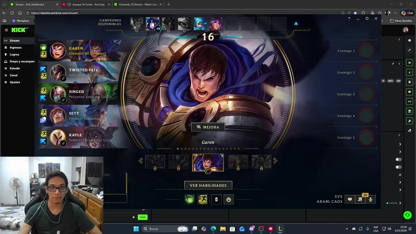Open the champ select chat bubble icon
Screen dimensions: 416x234
(x=350, y=200)
